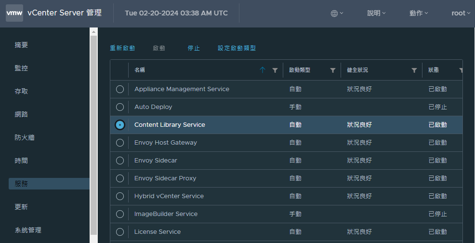Open 服務 in the sidebar
This screenshot has width=475, height=243.
(x=49, y=184)
